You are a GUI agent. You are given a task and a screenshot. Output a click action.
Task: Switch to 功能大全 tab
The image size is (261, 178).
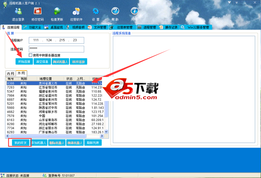(34, 28)
